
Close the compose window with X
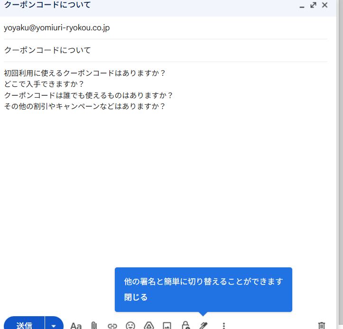coord(325,5)
